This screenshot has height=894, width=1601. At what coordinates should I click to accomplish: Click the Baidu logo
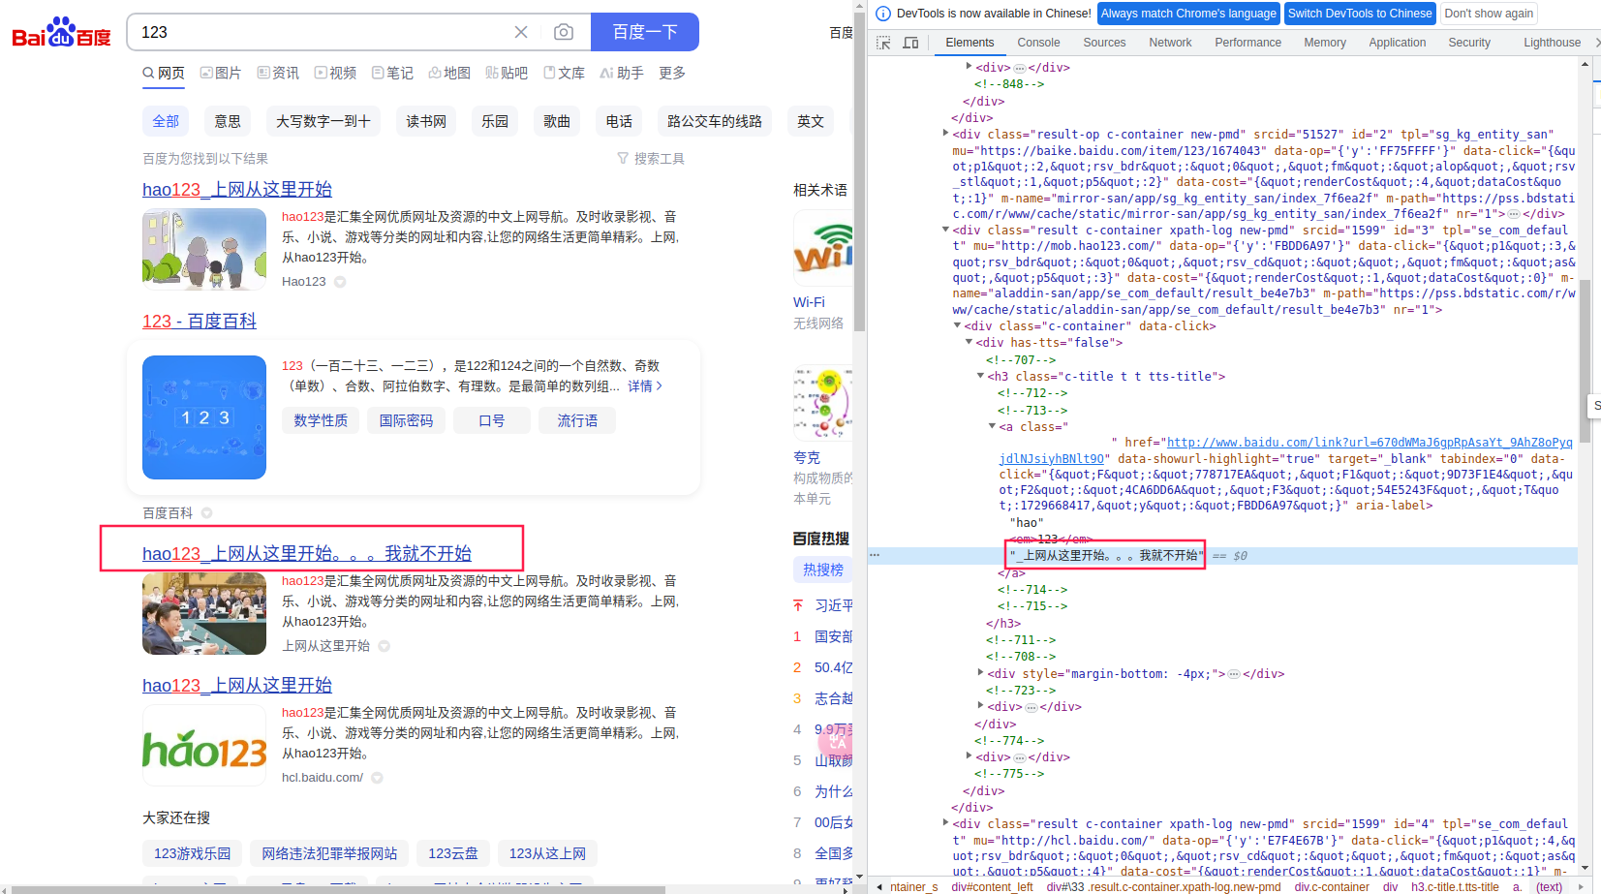(x=61, y=33)
